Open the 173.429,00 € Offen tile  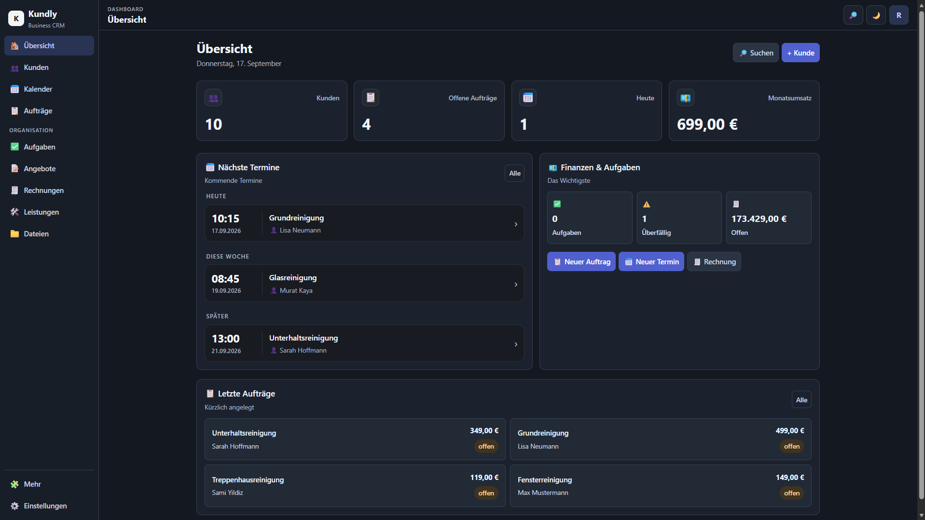(x=769, y=218)
